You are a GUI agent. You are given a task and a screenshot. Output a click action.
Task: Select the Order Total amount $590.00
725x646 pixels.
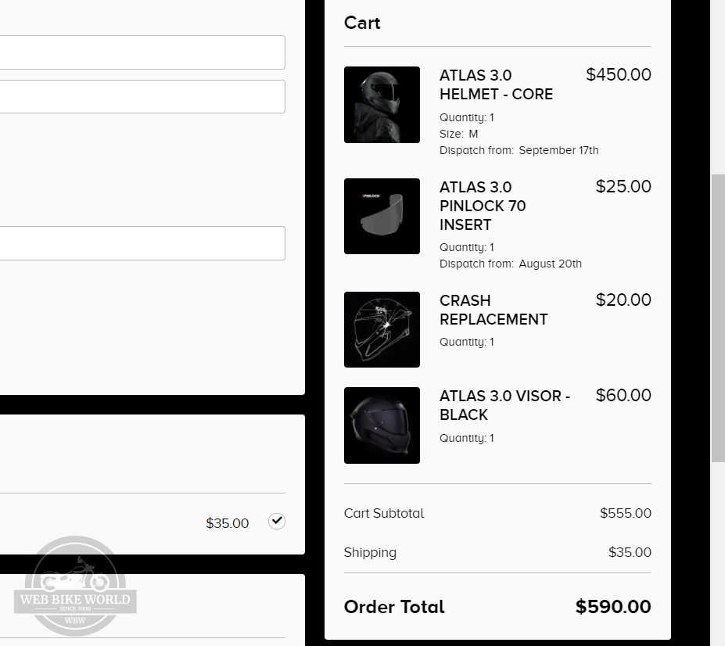click(x=613, y=607)
